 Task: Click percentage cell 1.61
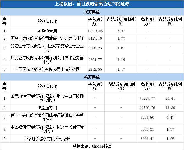click(x=121, y=48)
